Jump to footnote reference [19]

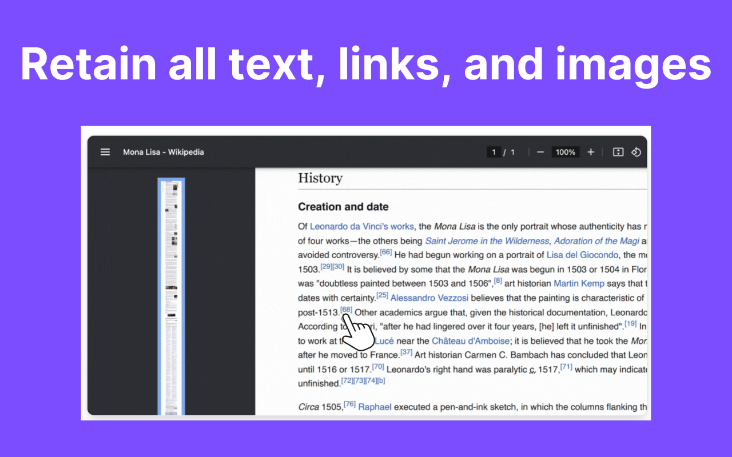click(630, 323)
